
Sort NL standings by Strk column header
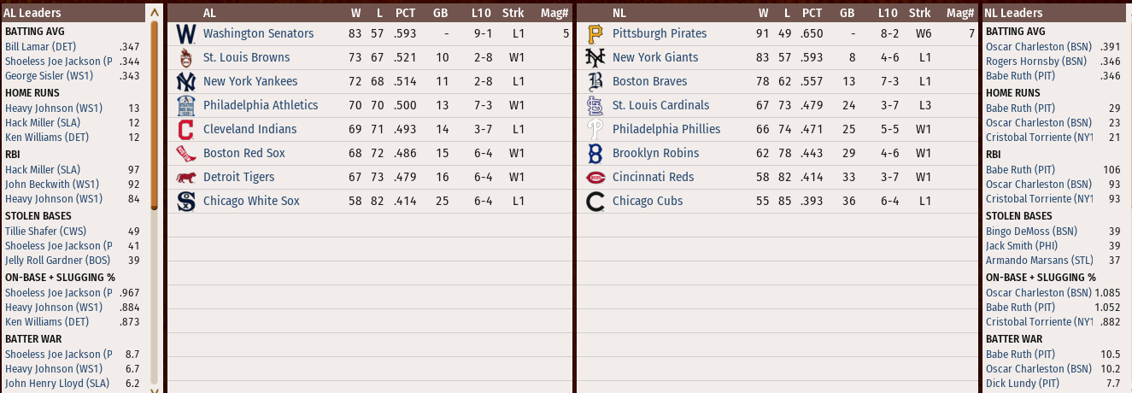click(920, 13)
